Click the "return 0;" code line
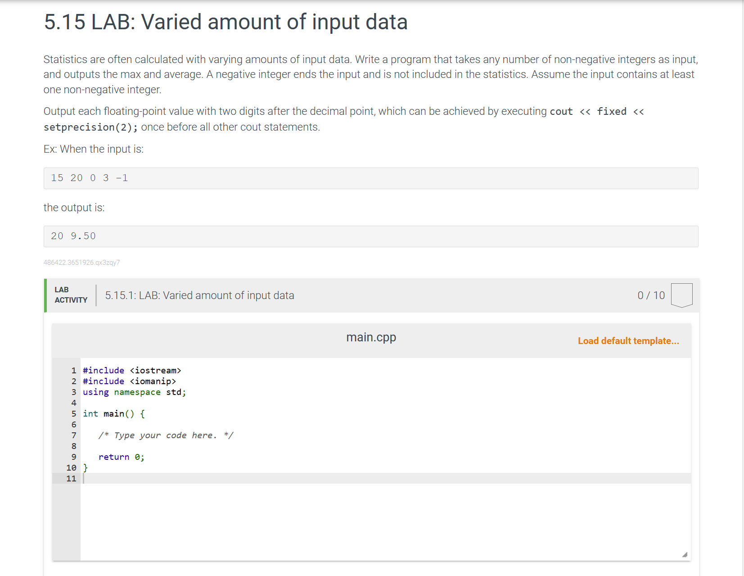The width and height of the screenshot is (744, 576). click(x=122, y=457)
